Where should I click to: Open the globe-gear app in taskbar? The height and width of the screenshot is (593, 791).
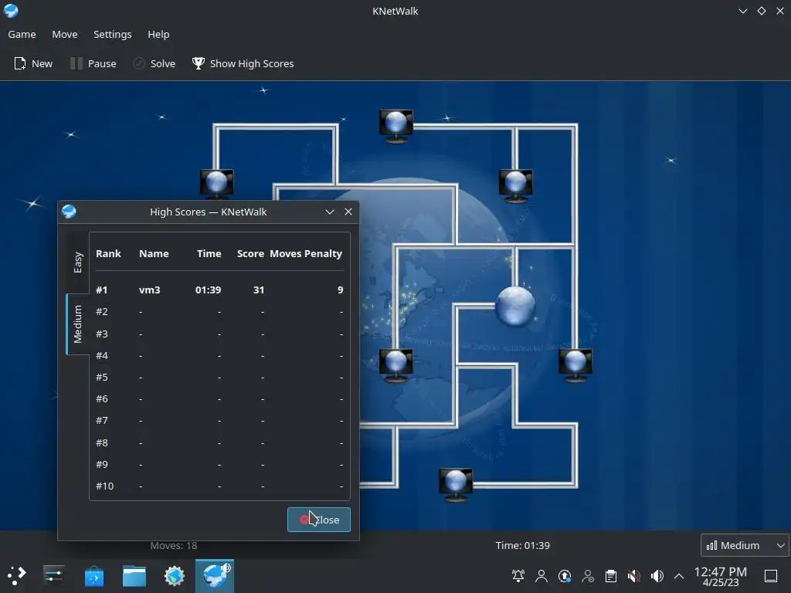click(x=175, y=576)
